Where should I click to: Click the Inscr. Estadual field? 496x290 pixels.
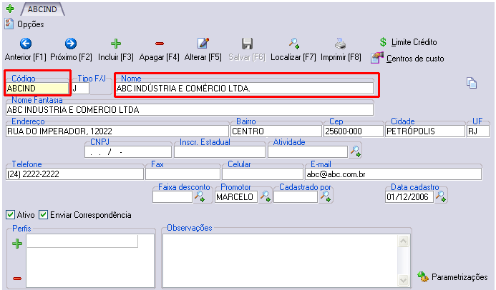pyautogui.click(x=220, y=152)
